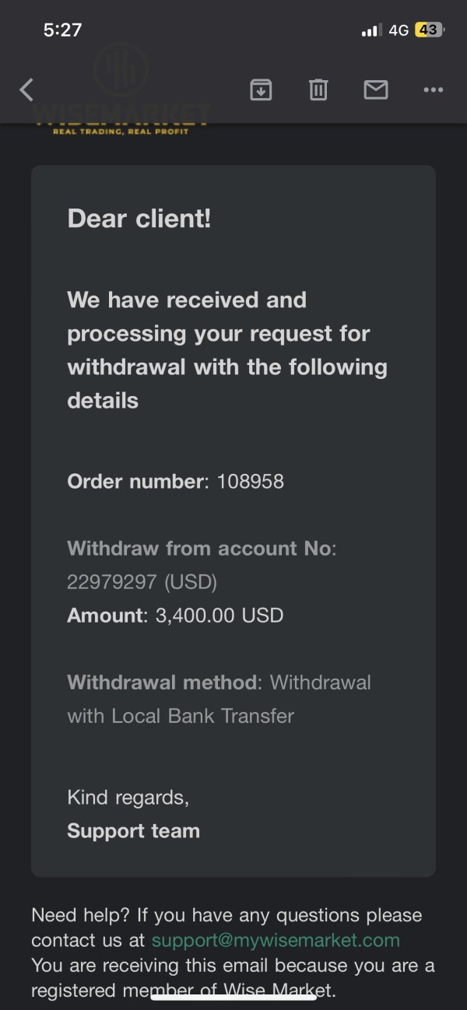This screenshot has height=1010, width=467.
Task: Delete the email via trash icon
Action: pyautogui.click(x=318, y=90)
